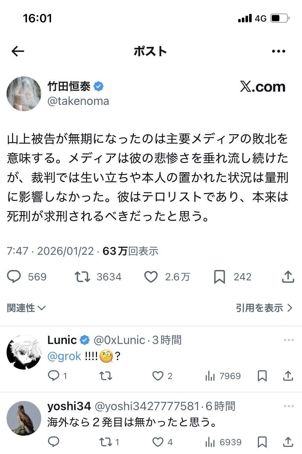Screen dimensions: 302x454
Task: Open 引用を表示 quotes link
Action: [x=264, y=308]
